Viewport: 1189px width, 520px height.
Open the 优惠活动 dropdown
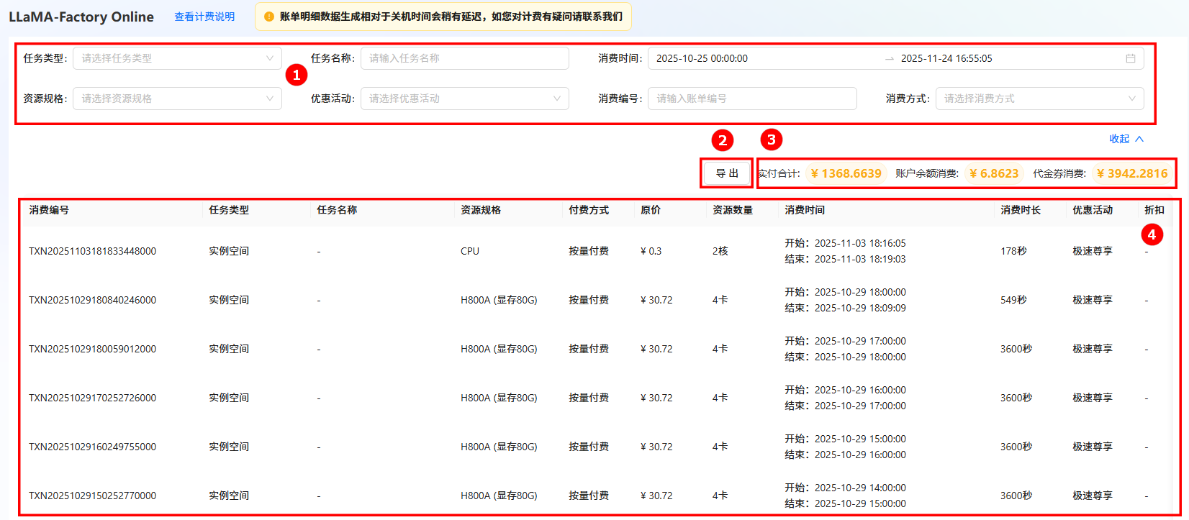click(x=465, y=99)
